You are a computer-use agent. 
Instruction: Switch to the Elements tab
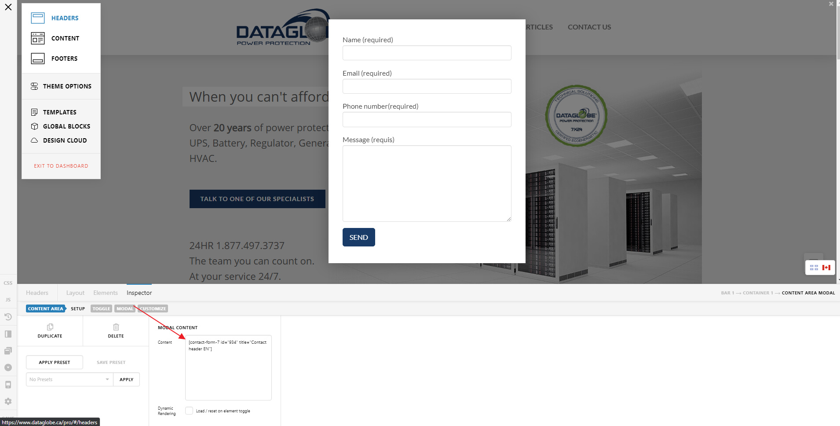click(106, 293)
